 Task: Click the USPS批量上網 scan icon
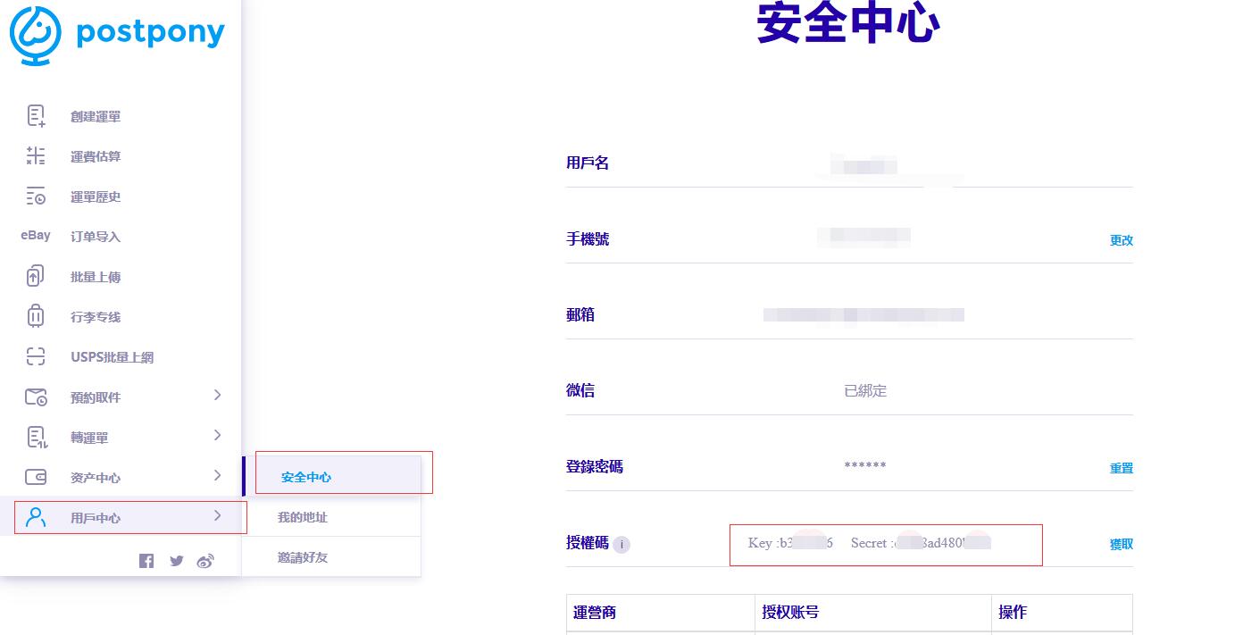(36, 357)
